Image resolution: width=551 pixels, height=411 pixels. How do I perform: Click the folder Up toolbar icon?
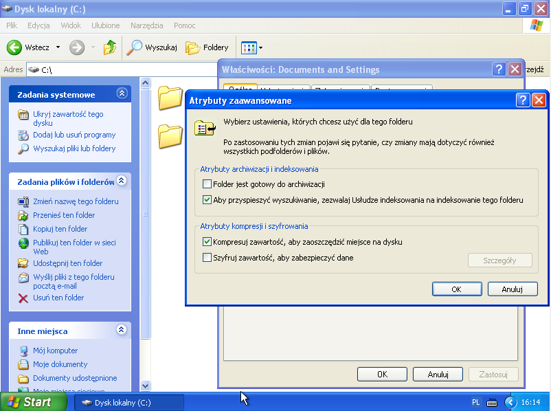pyautogui.click(x=109, y=47)
